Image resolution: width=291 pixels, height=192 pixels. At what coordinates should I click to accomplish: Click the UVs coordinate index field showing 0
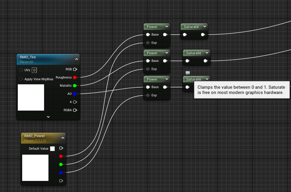pyautogui.click(x=34, y=70)
